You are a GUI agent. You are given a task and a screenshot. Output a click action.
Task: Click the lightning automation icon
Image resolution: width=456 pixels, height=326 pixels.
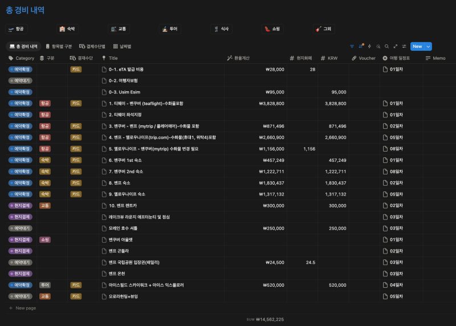(x=369, y=47)
